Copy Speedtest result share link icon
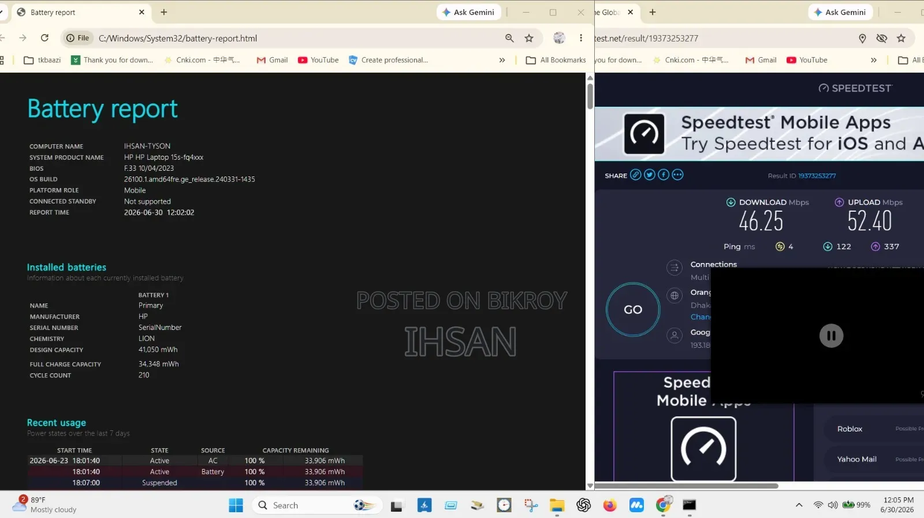 [x=636, y=175]
